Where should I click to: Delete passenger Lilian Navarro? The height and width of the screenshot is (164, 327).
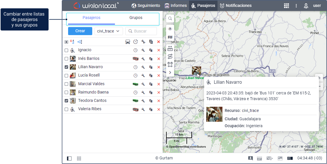[159, 67]
